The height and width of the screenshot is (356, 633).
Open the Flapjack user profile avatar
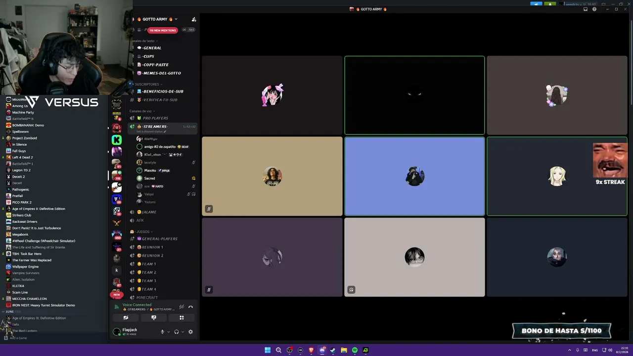coord(117,332)
